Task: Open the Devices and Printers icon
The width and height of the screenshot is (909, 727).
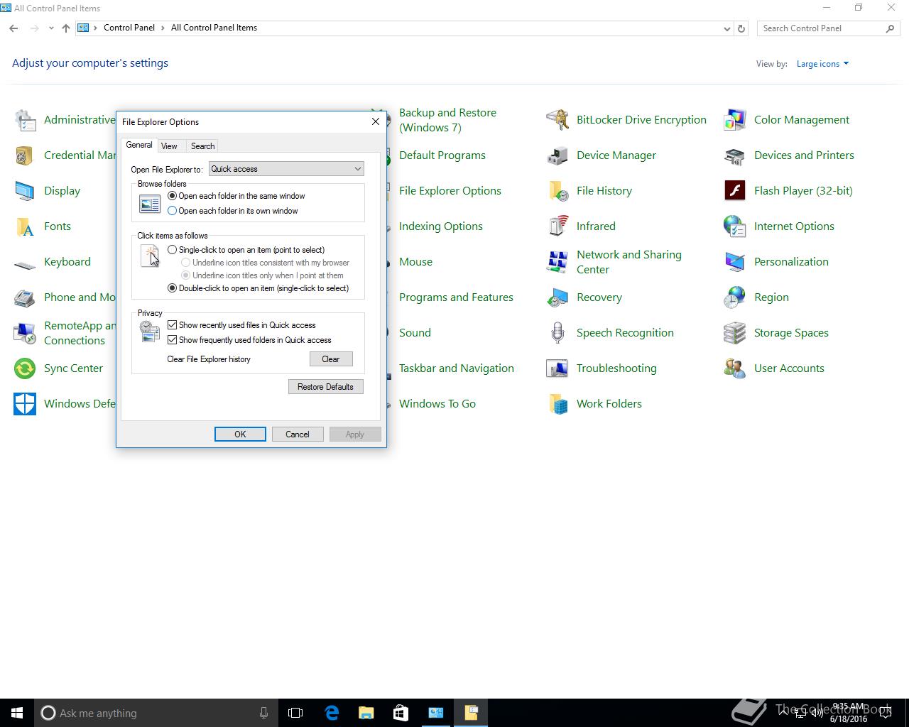Action: click(735, 155)
